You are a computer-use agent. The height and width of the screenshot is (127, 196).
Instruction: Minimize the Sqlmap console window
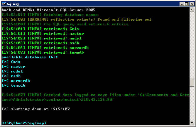coord(182,4)
